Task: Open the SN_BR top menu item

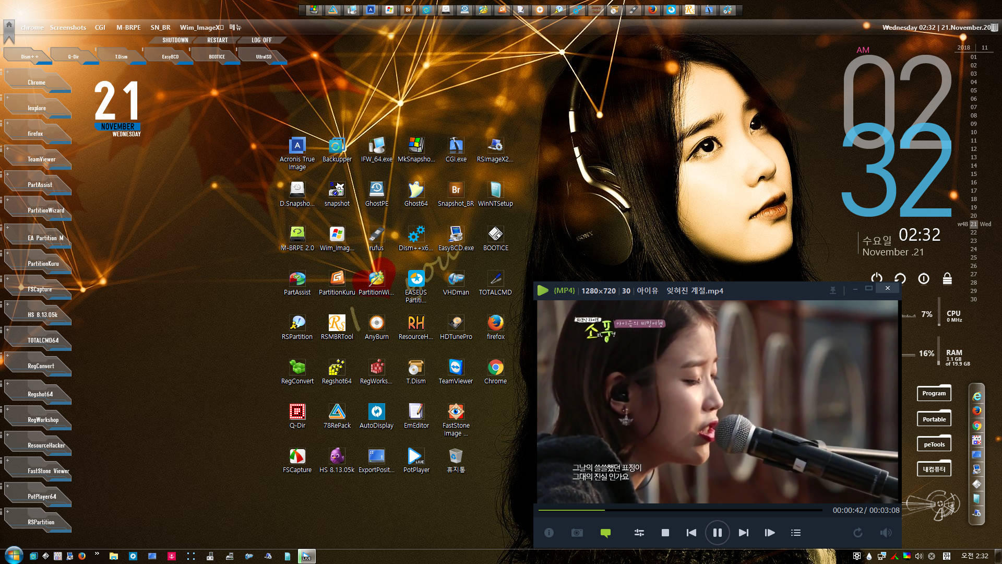Action: coord(160,28)
